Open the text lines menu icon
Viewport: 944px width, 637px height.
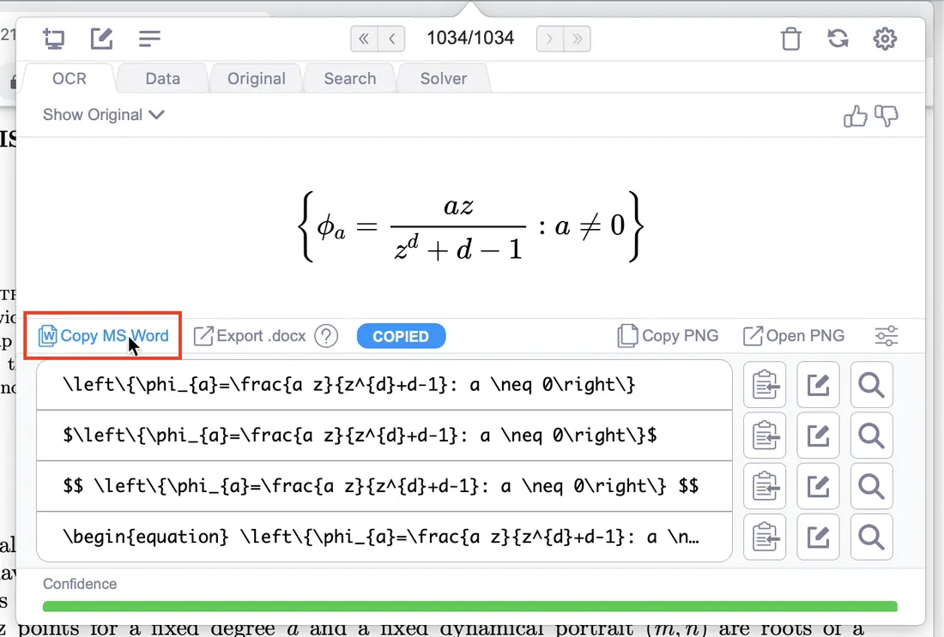coord(149,39)
